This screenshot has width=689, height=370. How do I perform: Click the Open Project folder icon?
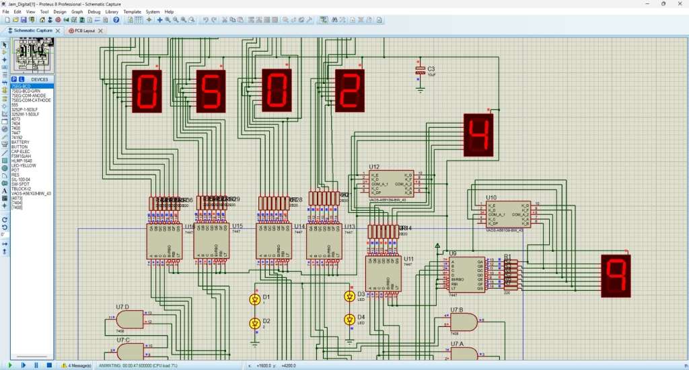16,19
